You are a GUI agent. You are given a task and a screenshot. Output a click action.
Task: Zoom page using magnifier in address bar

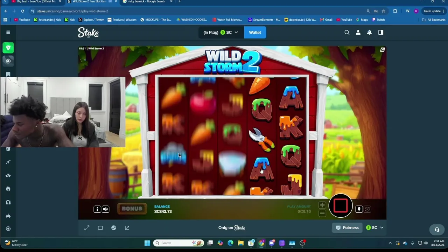click(x=368, y=11)
